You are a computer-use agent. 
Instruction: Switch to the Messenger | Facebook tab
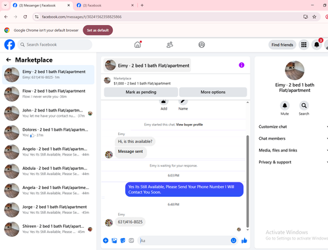(41, 5)
